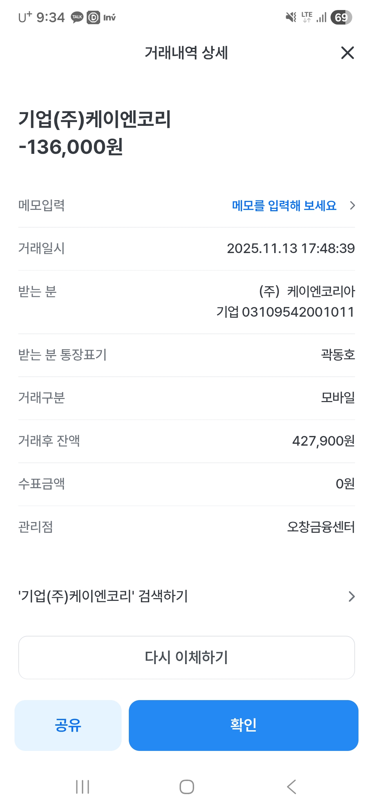
Task: Tap the battery level indicator
Action: 341,17
